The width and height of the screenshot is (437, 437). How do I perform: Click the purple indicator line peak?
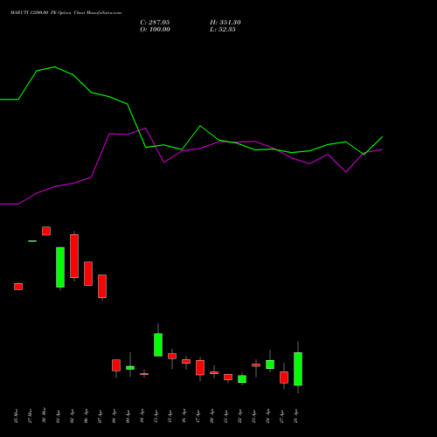tap(145, 128)
